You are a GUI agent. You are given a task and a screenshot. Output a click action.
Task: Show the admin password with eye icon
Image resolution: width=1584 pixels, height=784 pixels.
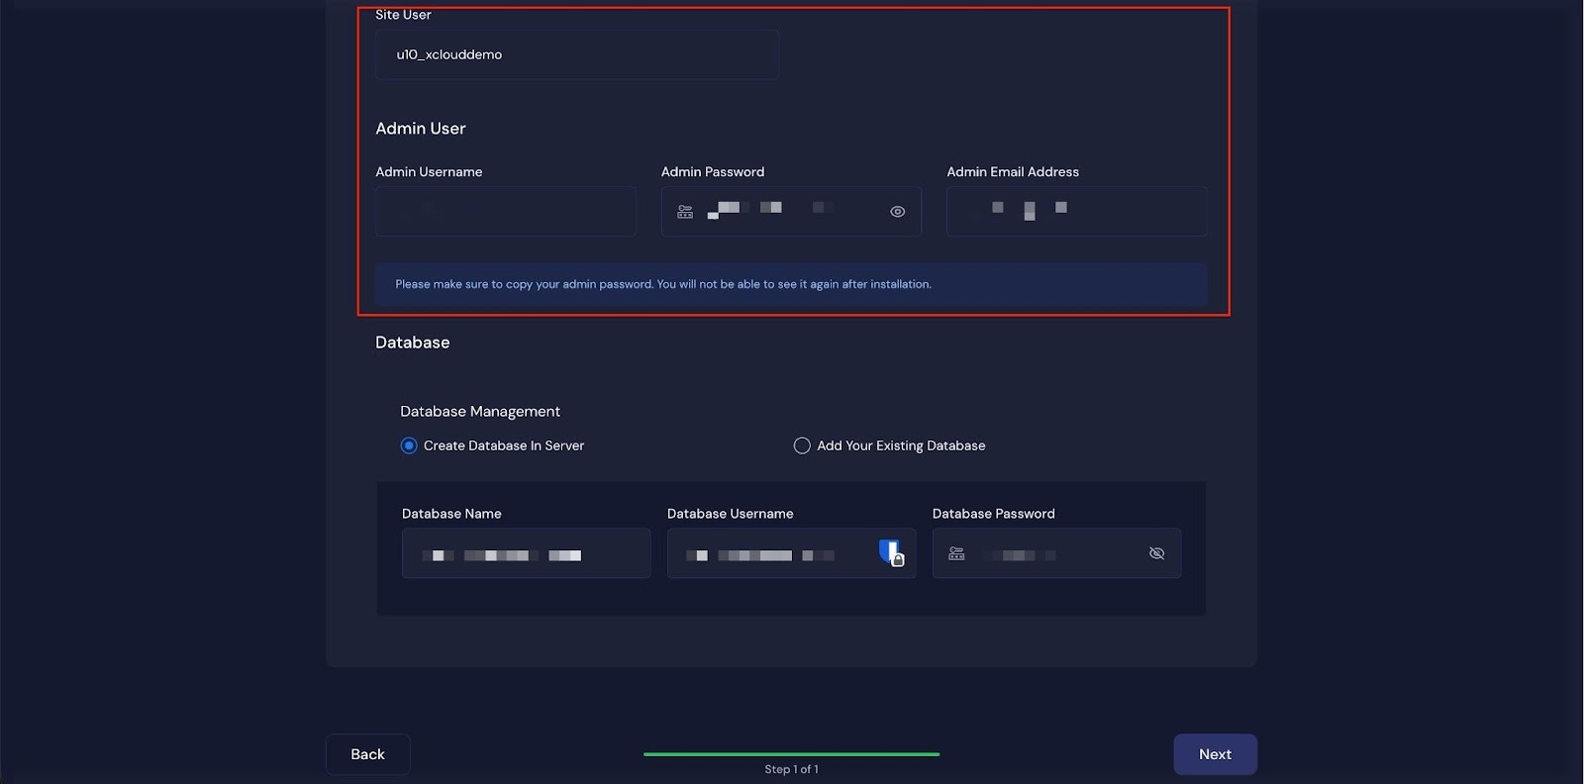coord(897,212)
